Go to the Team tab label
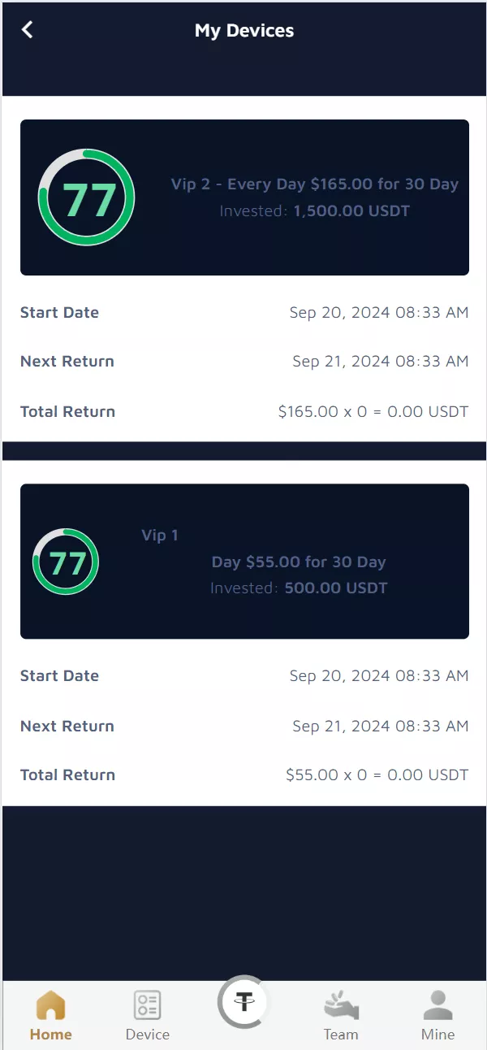This screenshot has height=1050, width=487. click(341, 1035)
